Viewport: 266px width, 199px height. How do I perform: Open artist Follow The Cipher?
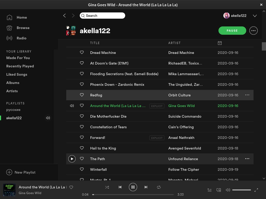tap(184, 169)
